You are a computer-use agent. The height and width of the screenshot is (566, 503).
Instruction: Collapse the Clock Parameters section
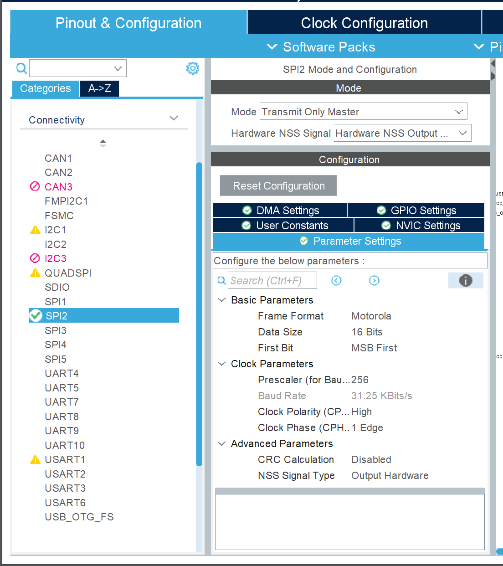[x=222, y=364]
